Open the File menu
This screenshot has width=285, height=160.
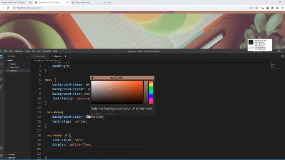click(x=5, y=51)
